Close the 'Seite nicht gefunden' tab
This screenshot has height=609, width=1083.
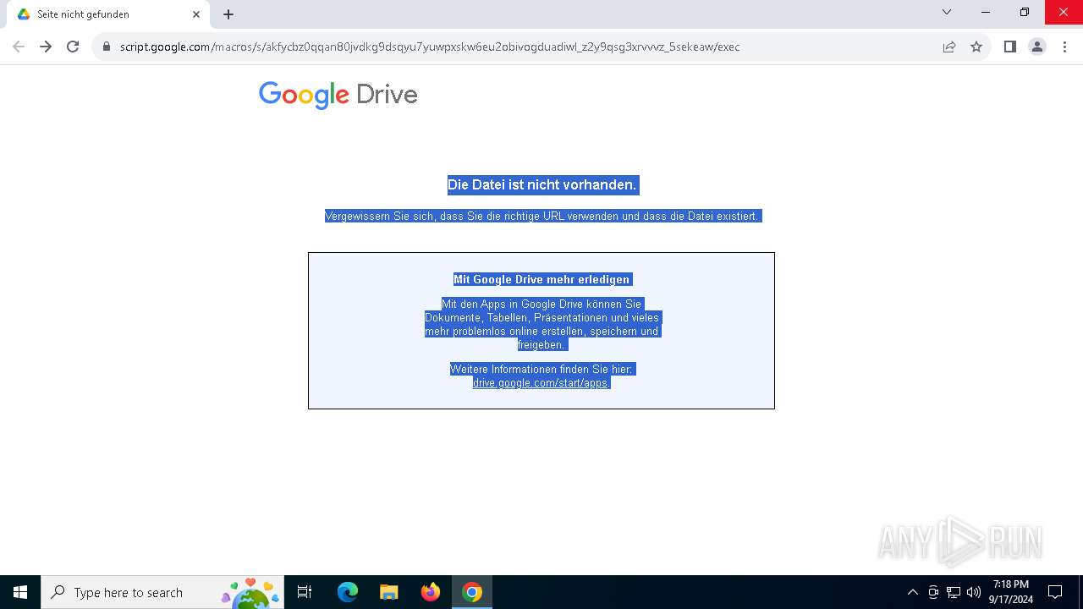click(196, 14)
